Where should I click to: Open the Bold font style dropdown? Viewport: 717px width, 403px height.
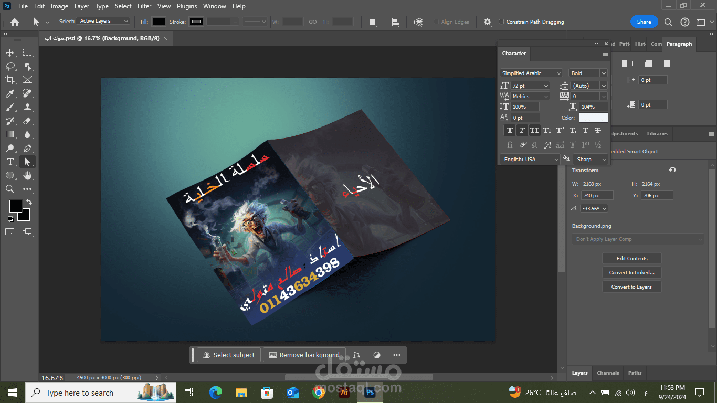tap(604, 73)
